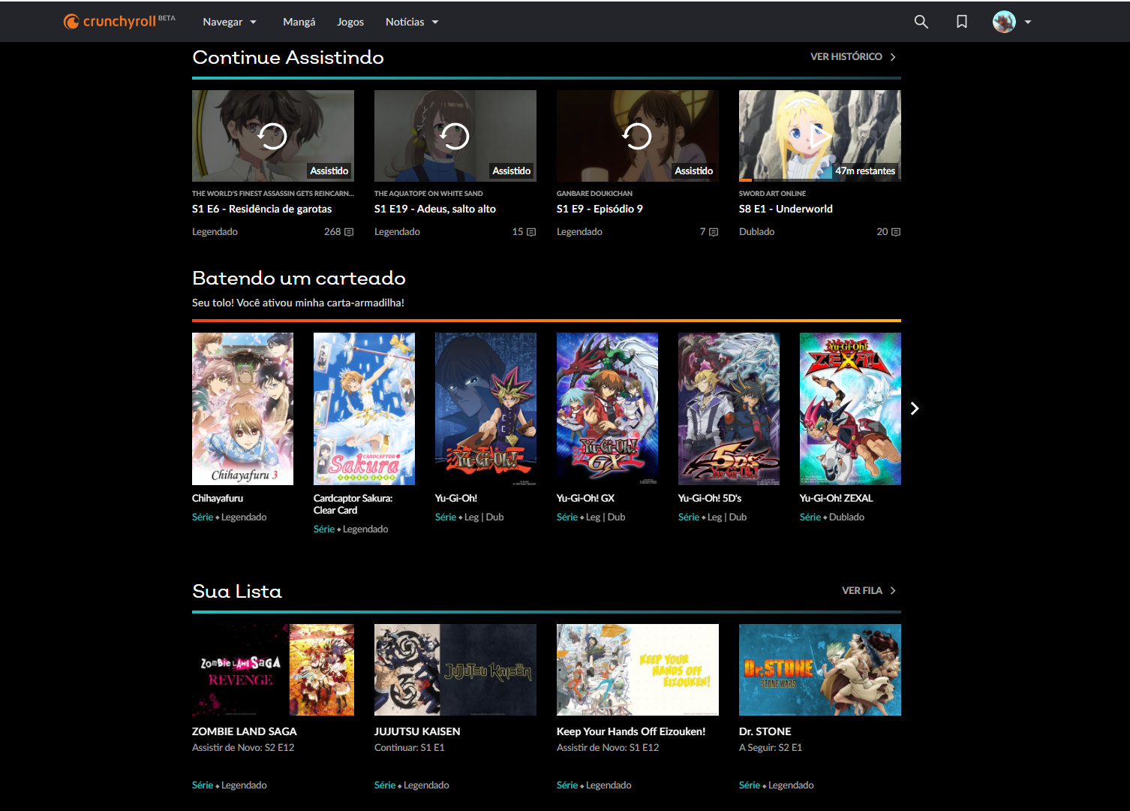Open the Jogos menu item
The width and height of the screenshot is (1130, 811).
click(x=350, y=22)
